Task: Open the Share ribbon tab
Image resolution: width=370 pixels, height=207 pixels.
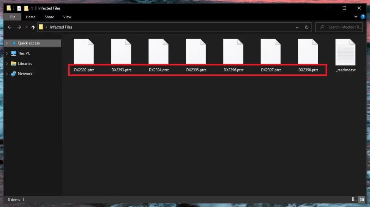Action: coord(49,17)
